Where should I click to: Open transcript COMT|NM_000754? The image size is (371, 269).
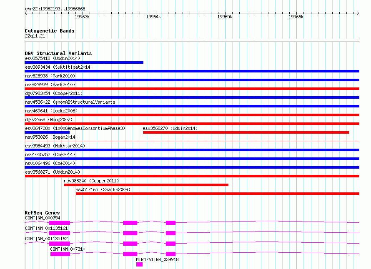(x=43, y=218)
